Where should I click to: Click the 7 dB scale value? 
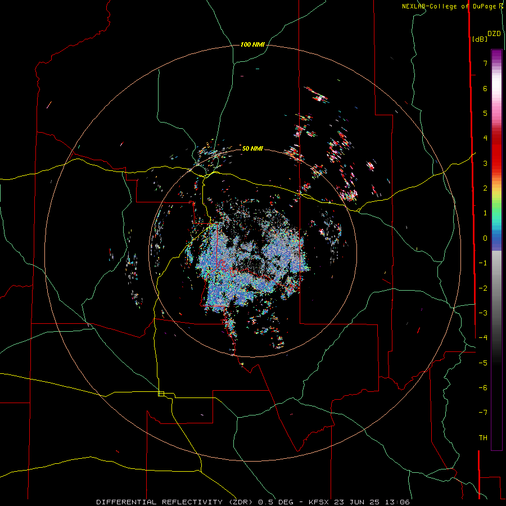485,63
